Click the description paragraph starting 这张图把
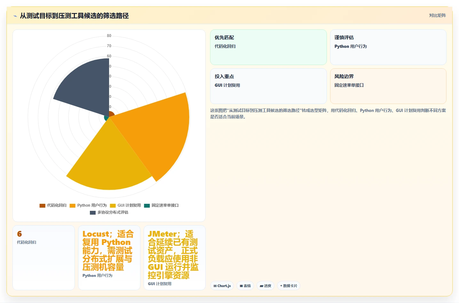 coord(328,114)
